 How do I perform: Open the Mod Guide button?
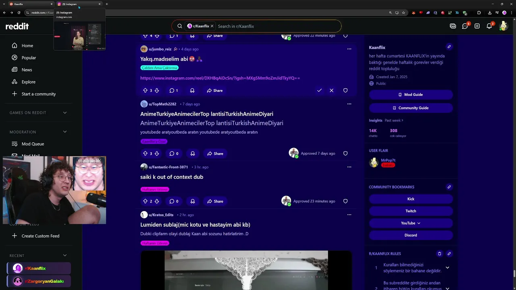pos(411,95)
